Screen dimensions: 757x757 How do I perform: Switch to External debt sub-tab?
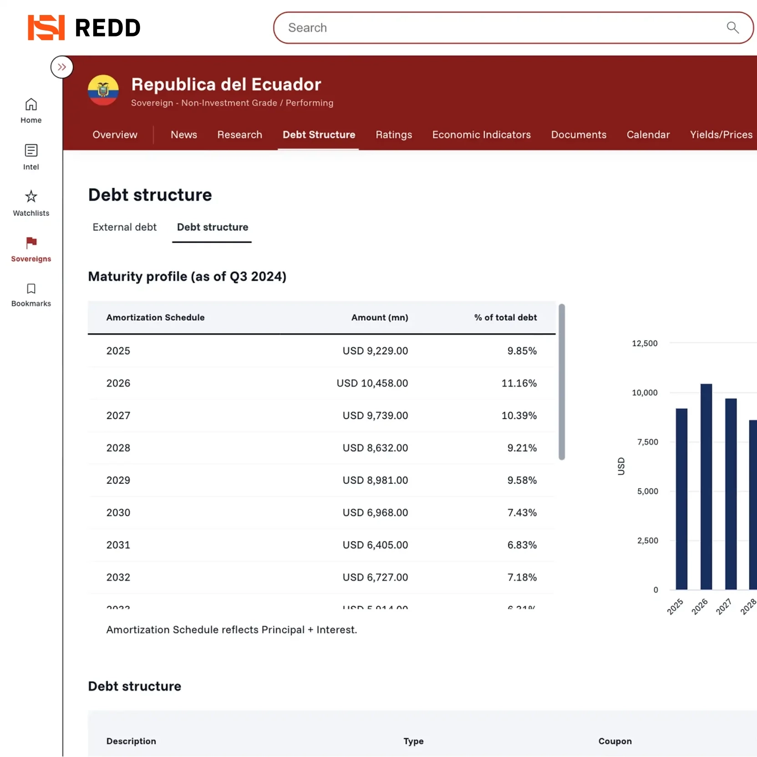pyautogui.click(x=124, y=227)
